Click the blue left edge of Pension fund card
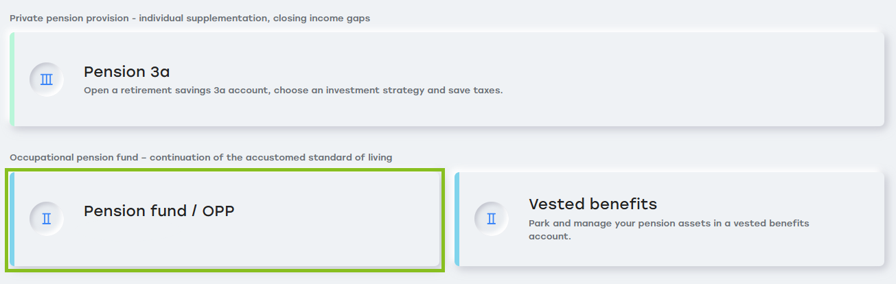896x284 pixels. click(x=12, y=219)
